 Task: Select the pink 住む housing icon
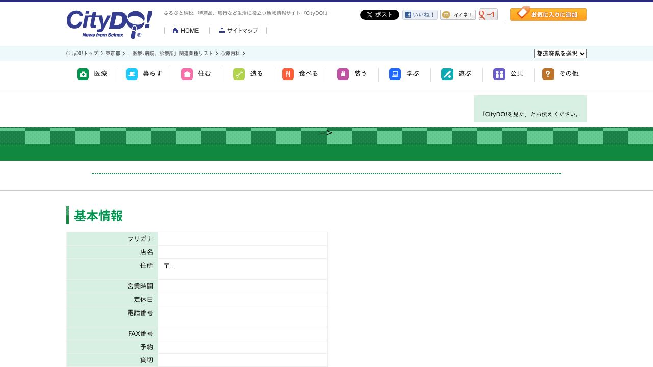[x=187, y=74]
